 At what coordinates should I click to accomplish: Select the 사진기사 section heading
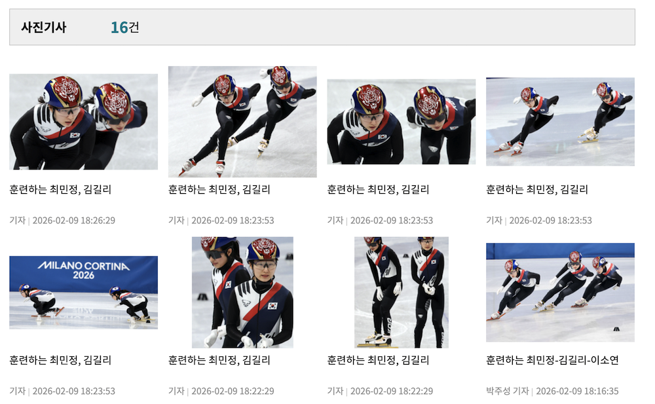[x=44, y=28]
